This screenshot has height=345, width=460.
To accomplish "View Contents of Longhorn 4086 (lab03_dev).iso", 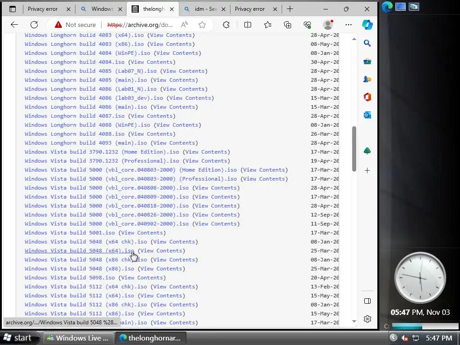I will 190,98.
